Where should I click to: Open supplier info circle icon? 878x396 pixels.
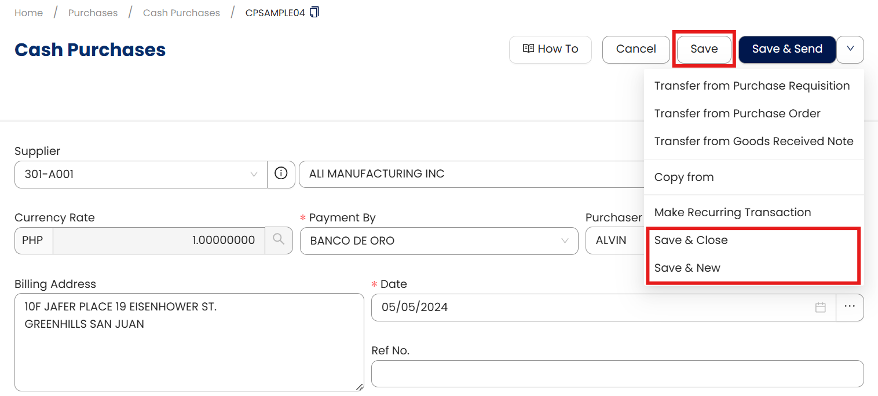[281, 174]
